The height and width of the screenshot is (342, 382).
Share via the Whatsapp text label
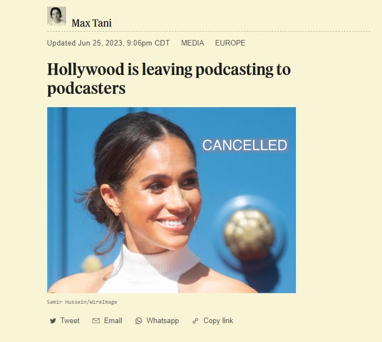[x=163, y=321]
